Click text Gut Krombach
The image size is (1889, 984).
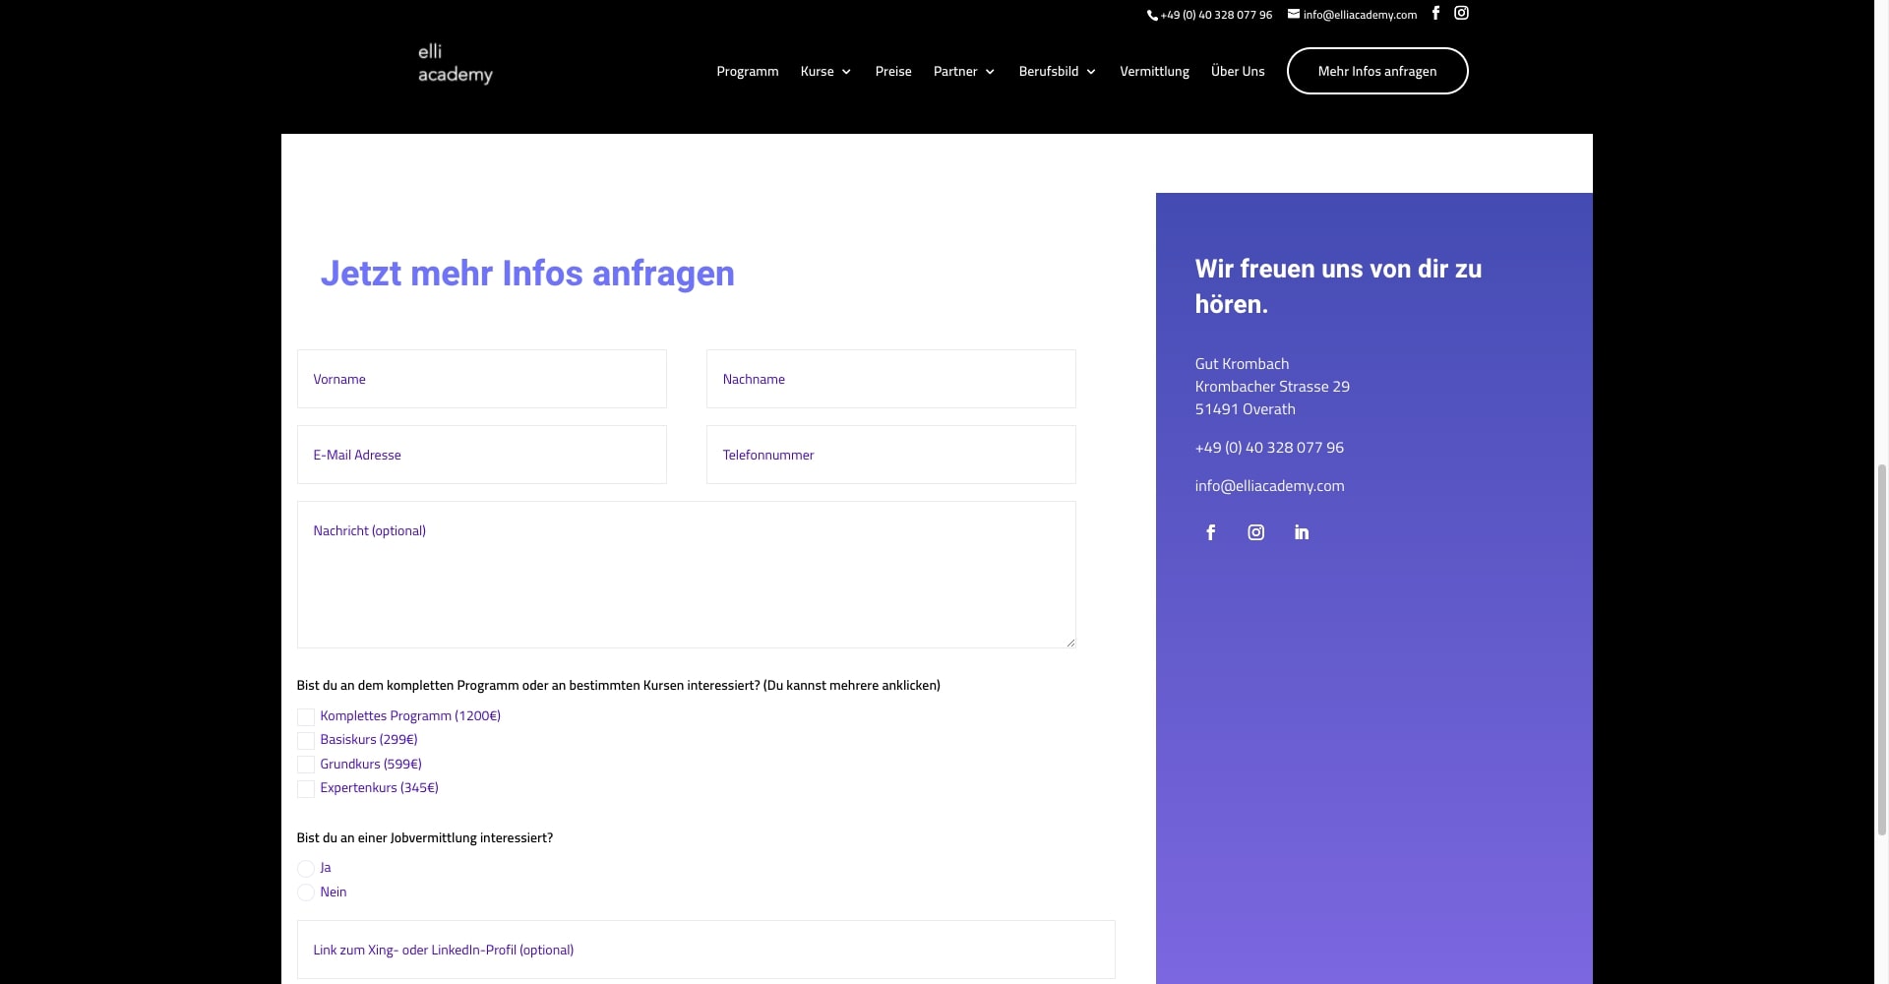tap(1242, 364)
